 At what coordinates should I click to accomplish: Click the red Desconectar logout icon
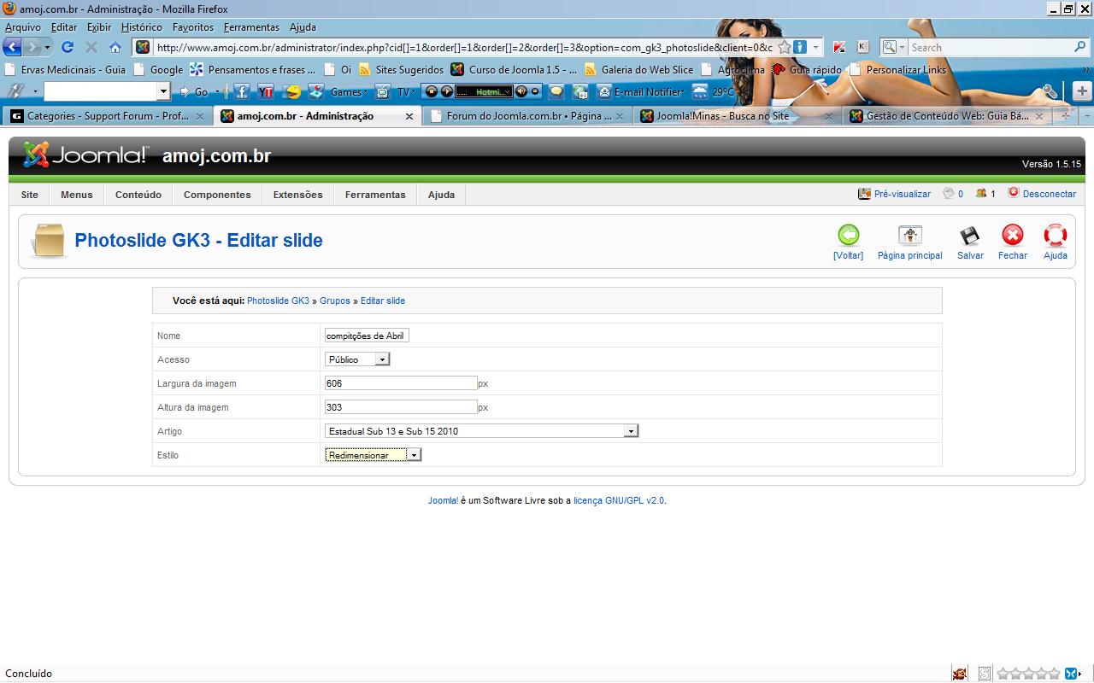1014,193
